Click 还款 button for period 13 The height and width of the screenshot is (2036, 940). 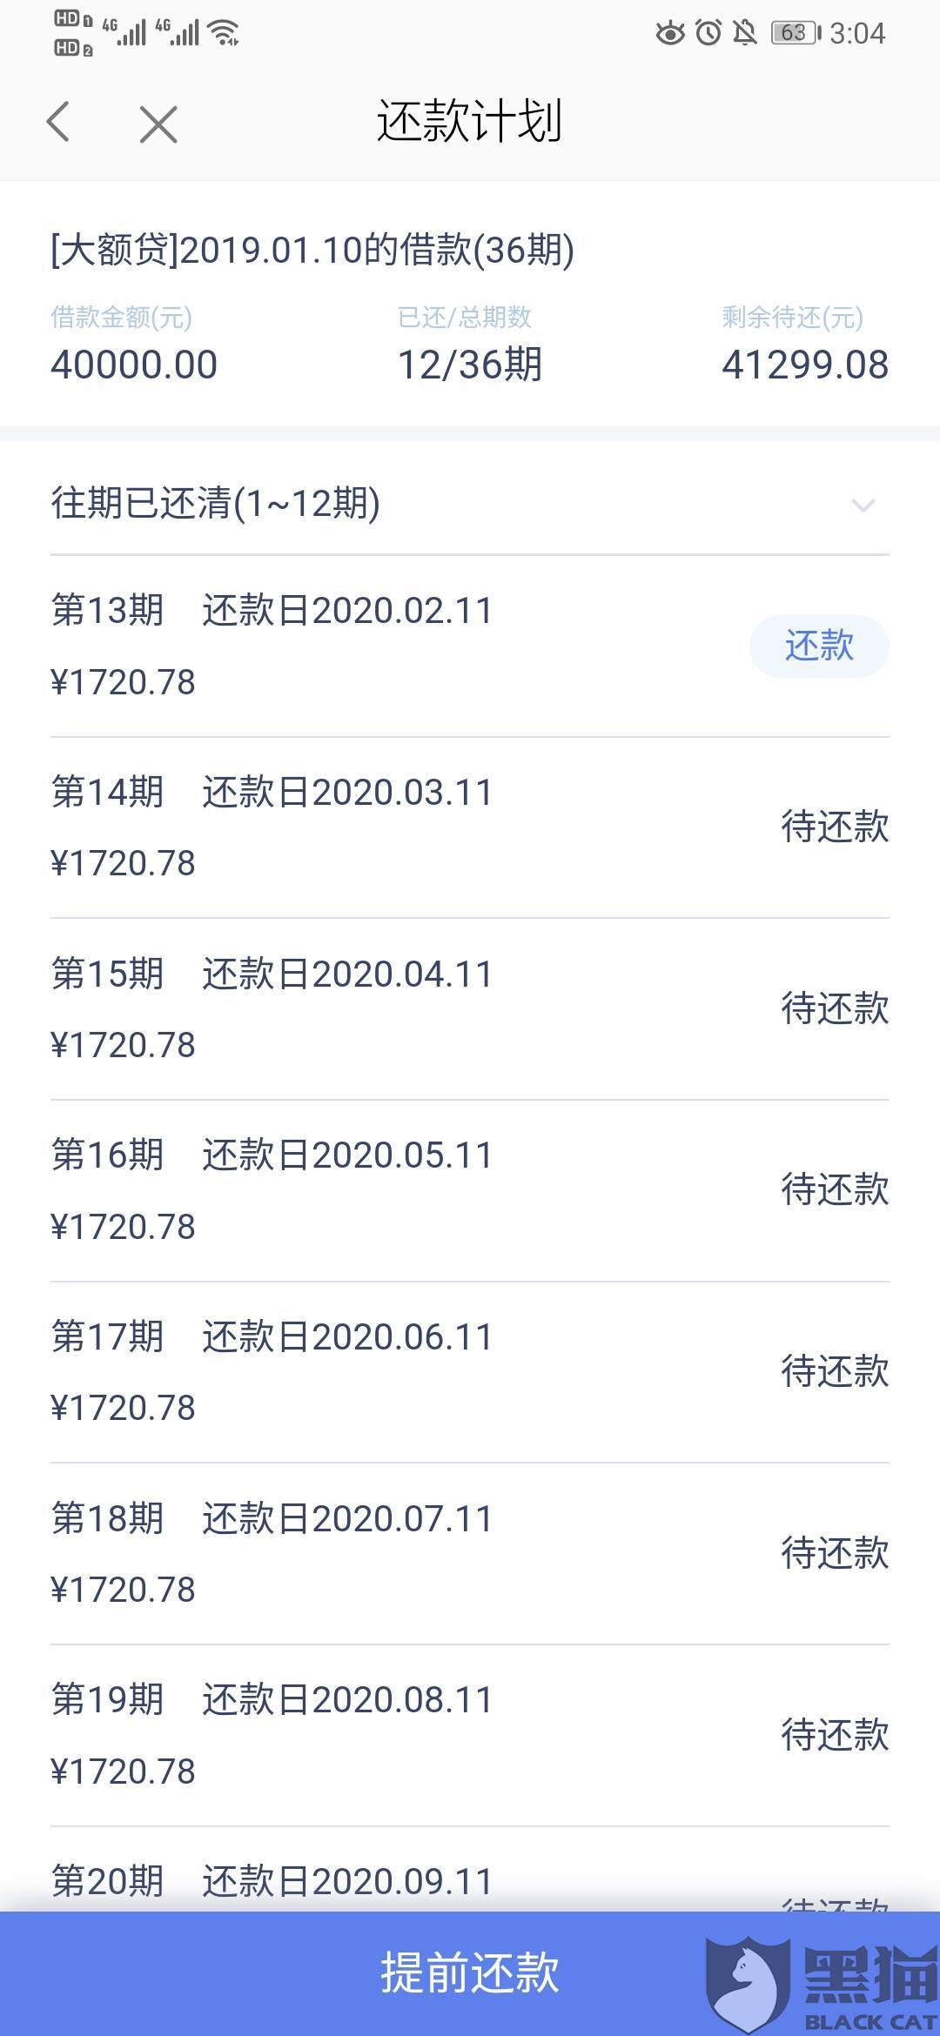819,646
